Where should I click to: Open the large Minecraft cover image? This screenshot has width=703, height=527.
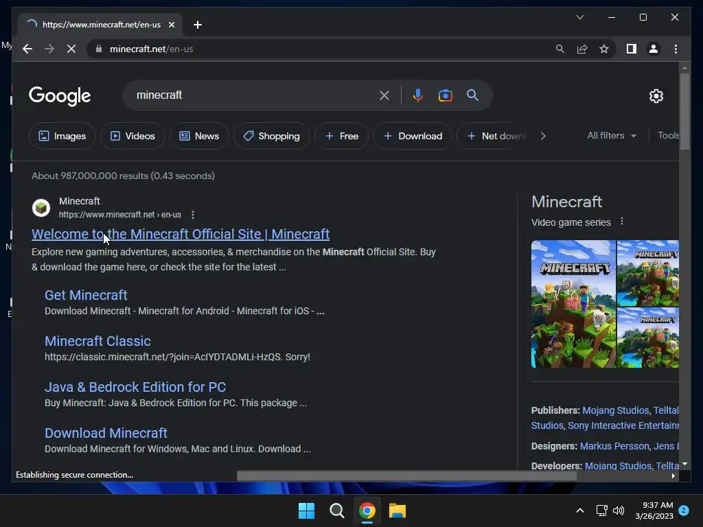click(x=573, y=304)
